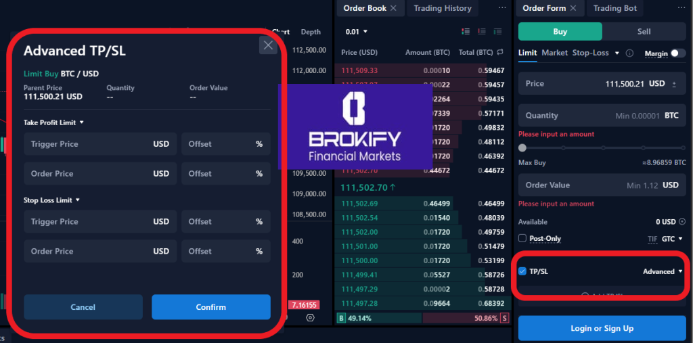Switch to the Trading History tab
Image resolution: width=693 pixels, height=343 pixels.
coord(442,8)
